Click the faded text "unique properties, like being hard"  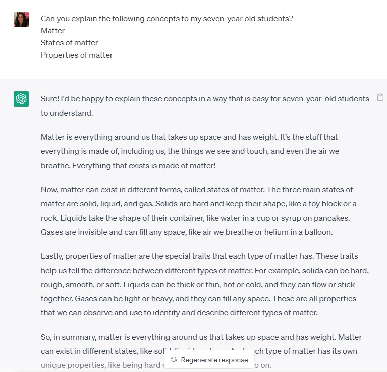coord(101,365)
